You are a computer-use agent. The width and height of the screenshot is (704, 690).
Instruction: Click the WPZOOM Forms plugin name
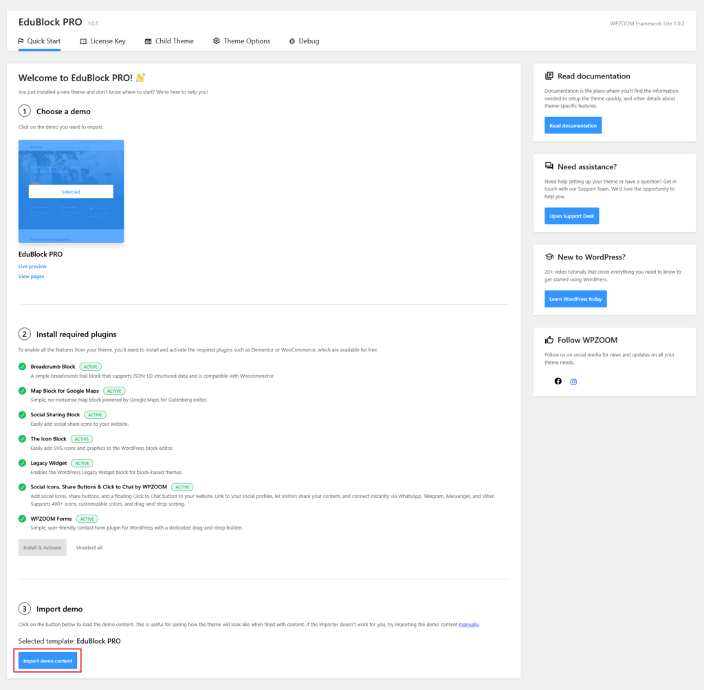click(51, 519)
